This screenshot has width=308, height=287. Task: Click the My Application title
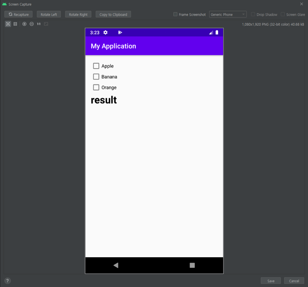coord(113,46)
